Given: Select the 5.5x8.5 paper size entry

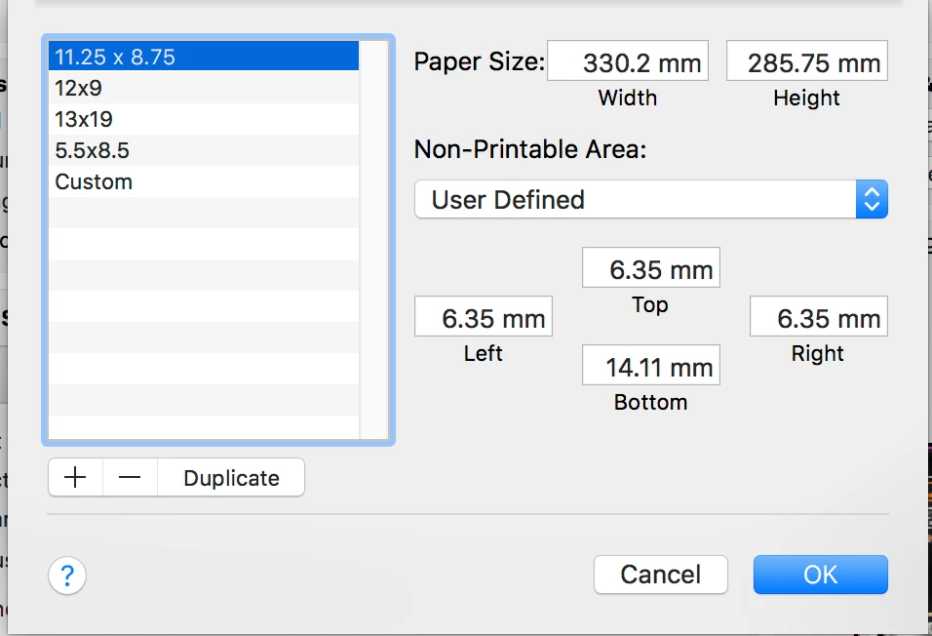Looking at the screenshot, I should (204, 150).
